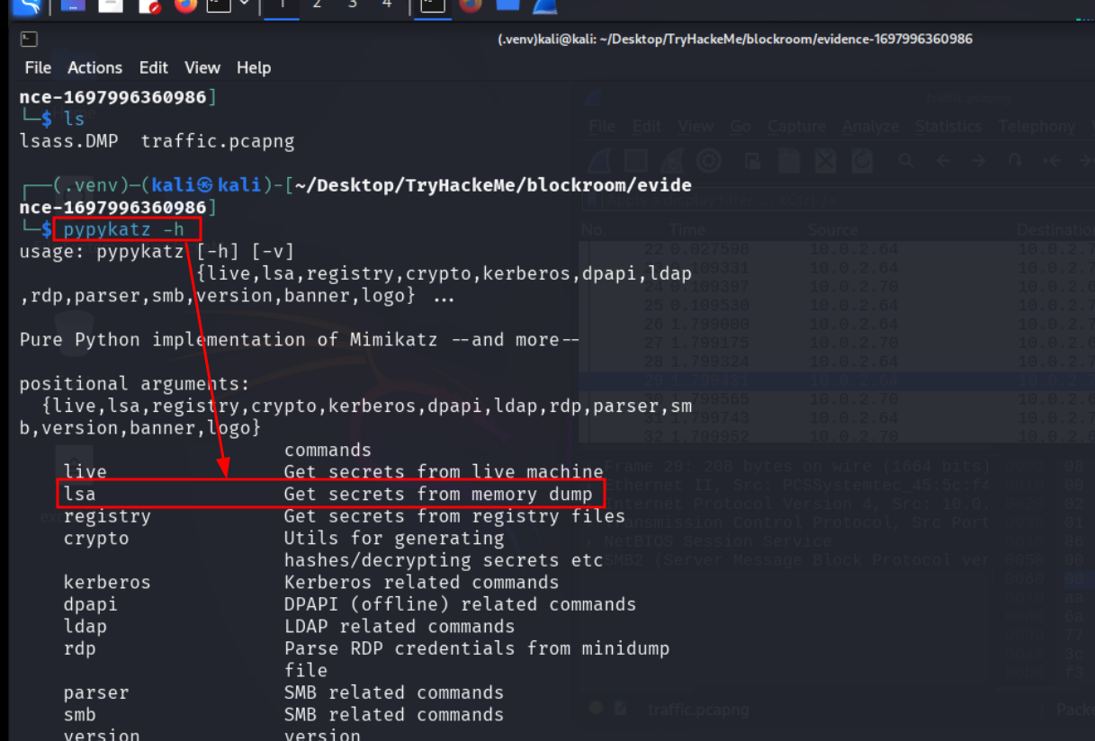Image resolution: width=1095 pixels, height=741 pixels.
Task: Switch to workspace 3 in the panel
Action: (x=352, y=5)
